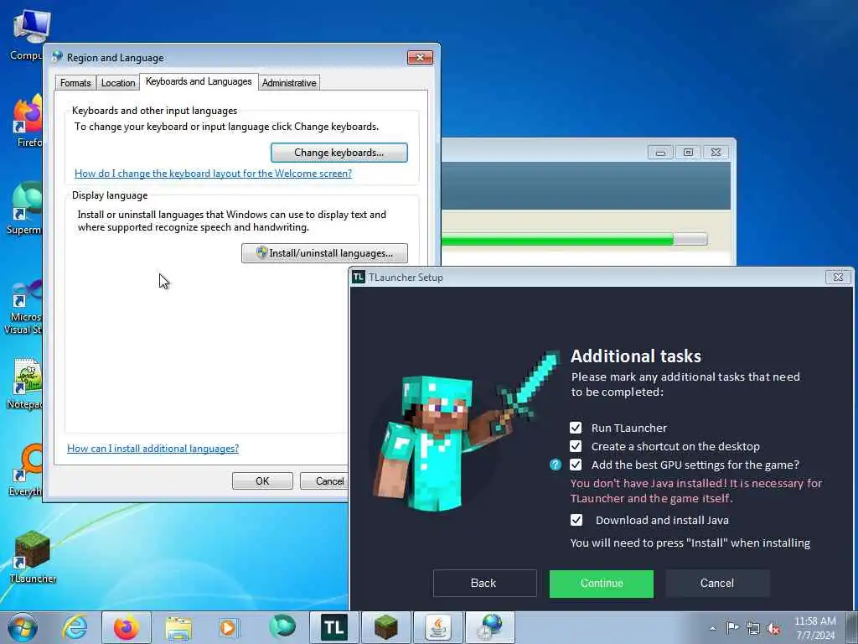This screenshot has width=858, height=644.
Task: Click OK in Region and Language
Action: click(x=262, y=480)
